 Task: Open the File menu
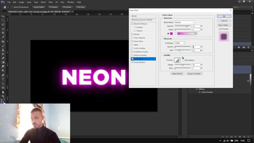[x=9, y=2]
